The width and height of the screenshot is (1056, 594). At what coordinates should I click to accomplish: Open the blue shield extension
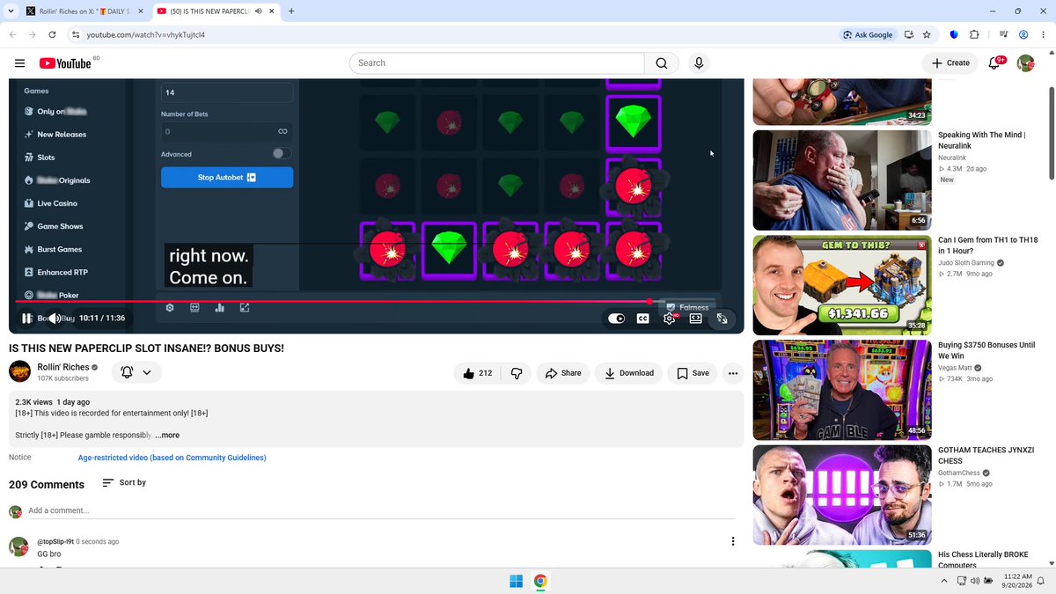[954, 35]
